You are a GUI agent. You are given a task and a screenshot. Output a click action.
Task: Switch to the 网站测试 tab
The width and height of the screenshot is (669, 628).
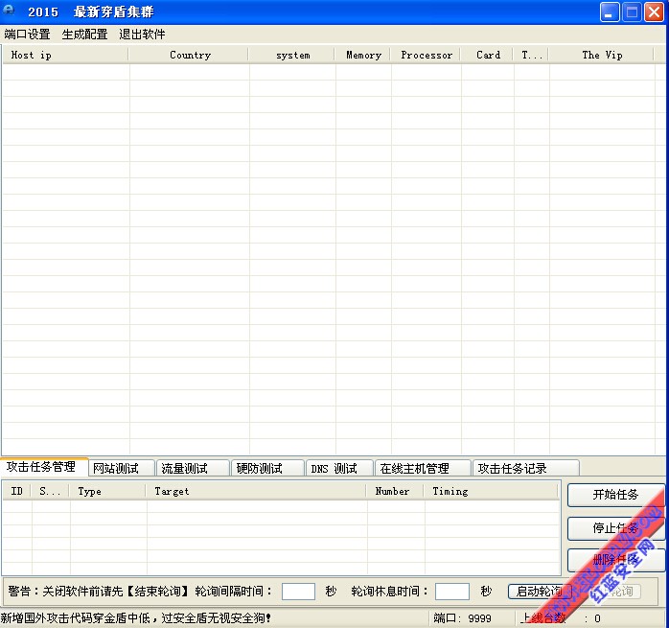click(122, 468)
